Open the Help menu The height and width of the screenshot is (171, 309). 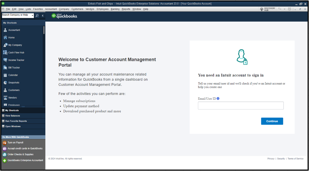point(146,9)
